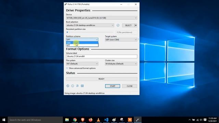Click the Rufus taskbar icon
The height and width of the screenshot is (123, 219).
coord(138,120)
